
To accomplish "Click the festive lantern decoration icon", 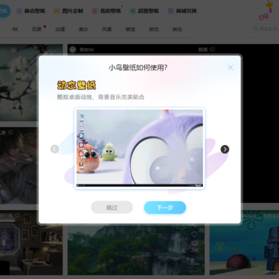I will pos(267,10).
